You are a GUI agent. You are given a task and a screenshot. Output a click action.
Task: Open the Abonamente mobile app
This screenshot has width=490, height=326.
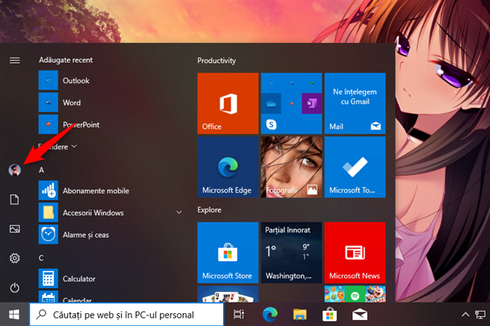[x=110, y=191]
